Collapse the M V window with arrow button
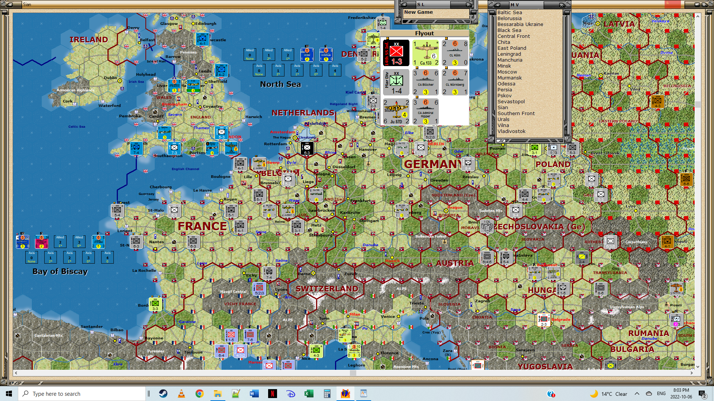Image resolution: width=714 pixels, height=401 pixels. [497, 4]
